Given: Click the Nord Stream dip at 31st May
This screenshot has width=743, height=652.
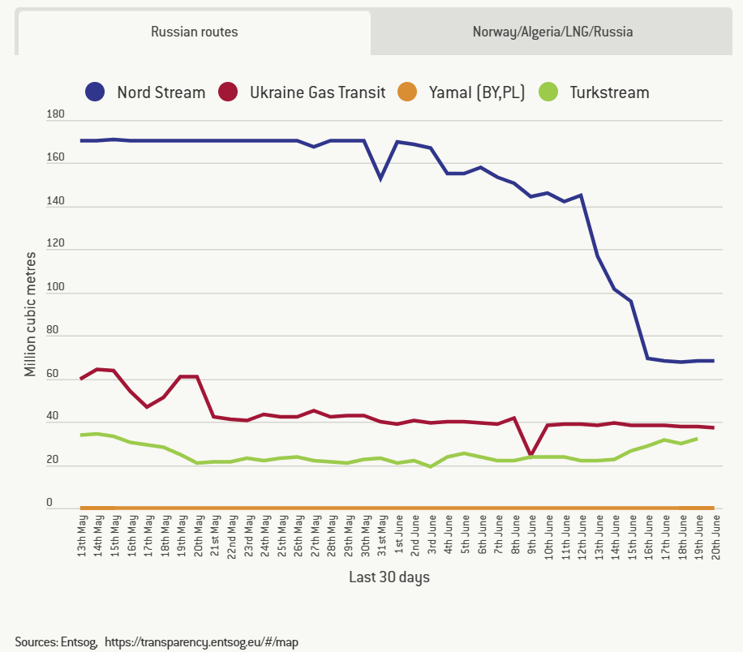Looking at the screenshot, I should tap(380, 178).
